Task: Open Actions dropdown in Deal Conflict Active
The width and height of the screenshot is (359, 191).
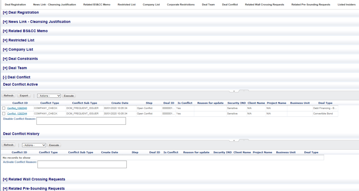Action: [49, 96]
